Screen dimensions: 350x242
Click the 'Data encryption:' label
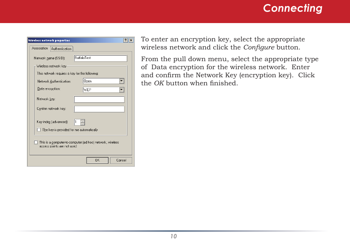[49, 89]
